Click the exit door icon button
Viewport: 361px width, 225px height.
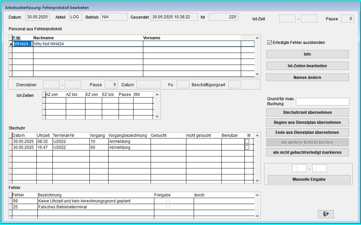tap(326, 214)
